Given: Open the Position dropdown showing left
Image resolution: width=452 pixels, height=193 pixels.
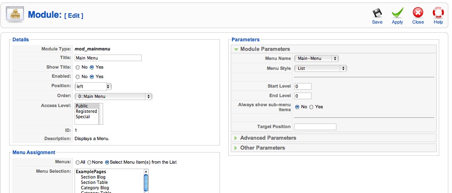Looking at the screenshot, I should point(93,86).
